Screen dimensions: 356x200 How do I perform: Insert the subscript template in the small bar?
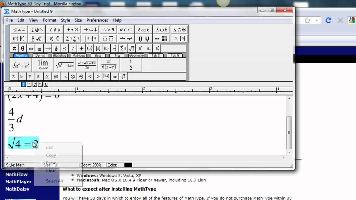(x=149, y=48)
